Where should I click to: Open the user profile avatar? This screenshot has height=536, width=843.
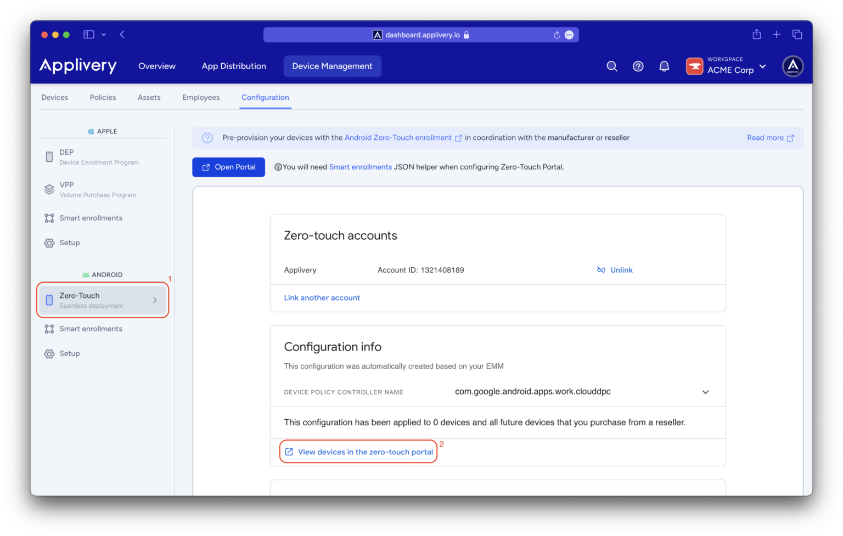[793, 66]
